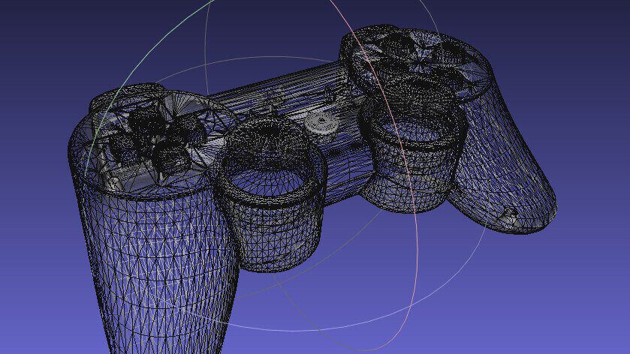Click the round PS button at controller center

321,123
